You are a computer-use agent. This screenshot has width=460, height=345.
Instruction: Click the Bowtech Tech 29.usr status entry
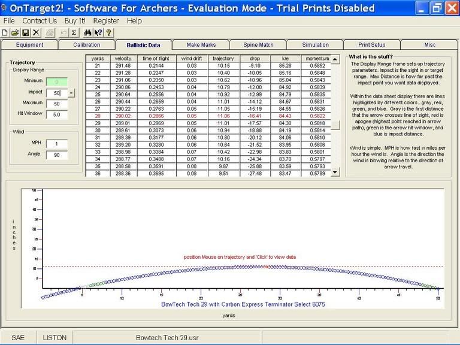167,338
